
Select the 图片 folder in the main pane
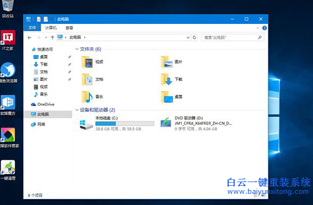[x=171, y=62]
